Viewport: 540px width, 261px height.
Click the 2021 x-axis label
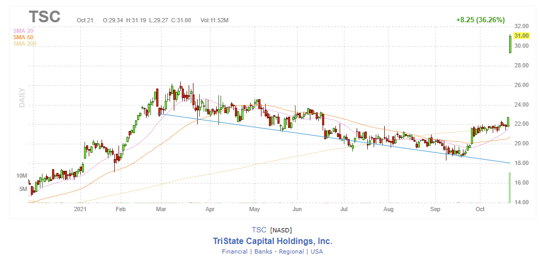80,209
